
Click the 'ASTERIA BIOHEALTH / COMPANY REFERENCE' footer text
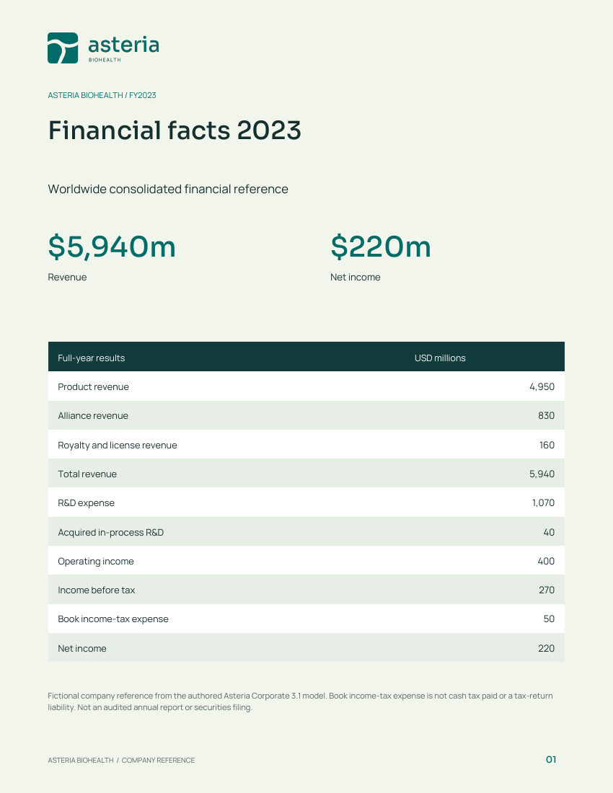click(121, 760)
